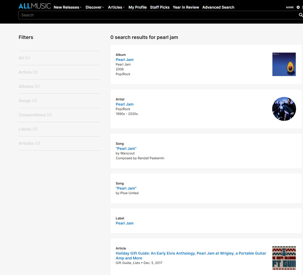Click the Pearl Jam artist photo

coord(284,109)
